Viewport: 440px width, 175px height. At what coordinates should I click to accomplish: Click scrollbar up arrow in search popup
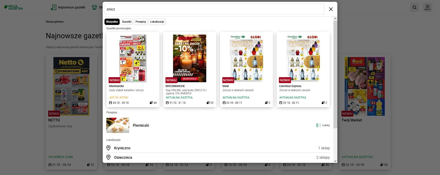tap(335, 19)
